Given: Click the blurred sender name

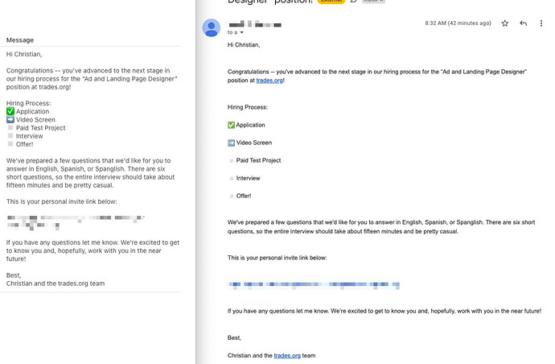Looking at the screenshot, I should point(254,24).
